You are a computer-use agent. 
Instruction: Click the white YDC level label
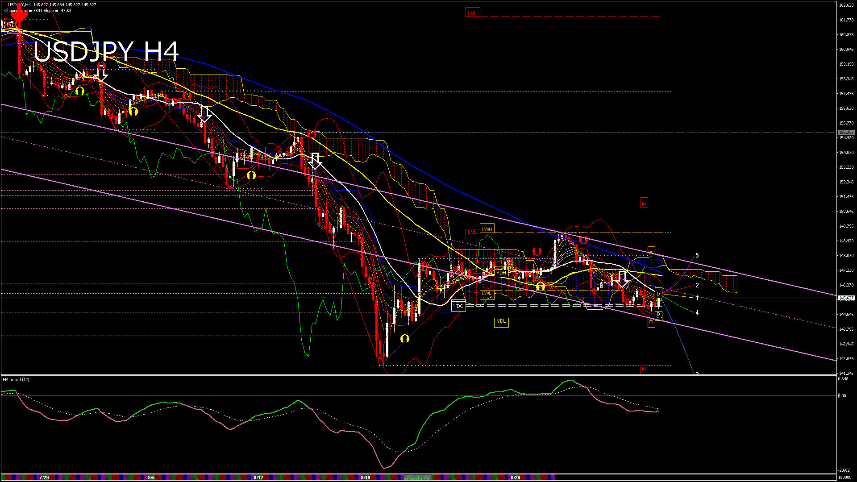coord(458,306)
